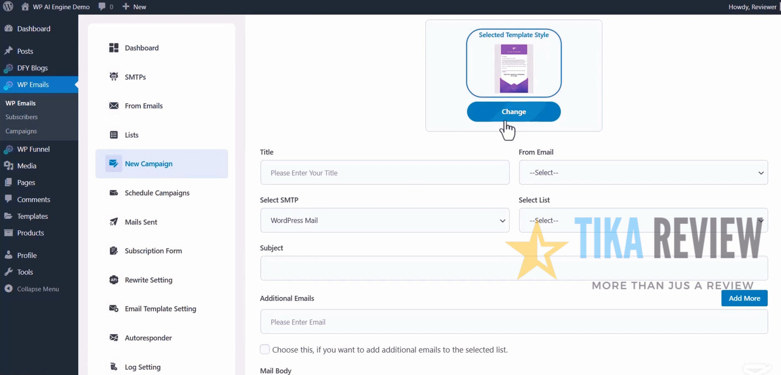Focus the campaign Title input field

[384, 172]
